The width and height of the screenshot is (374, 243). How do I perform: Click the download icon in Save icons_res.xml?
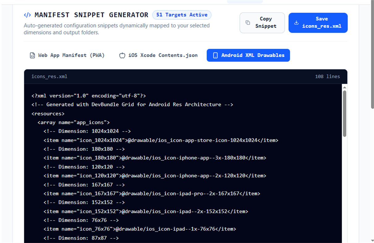296,23
